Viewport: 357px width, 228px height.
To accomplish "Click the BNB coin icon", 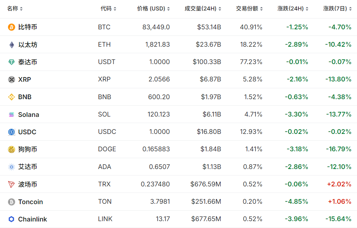I will pyautogui.click(x=12, y=97).
